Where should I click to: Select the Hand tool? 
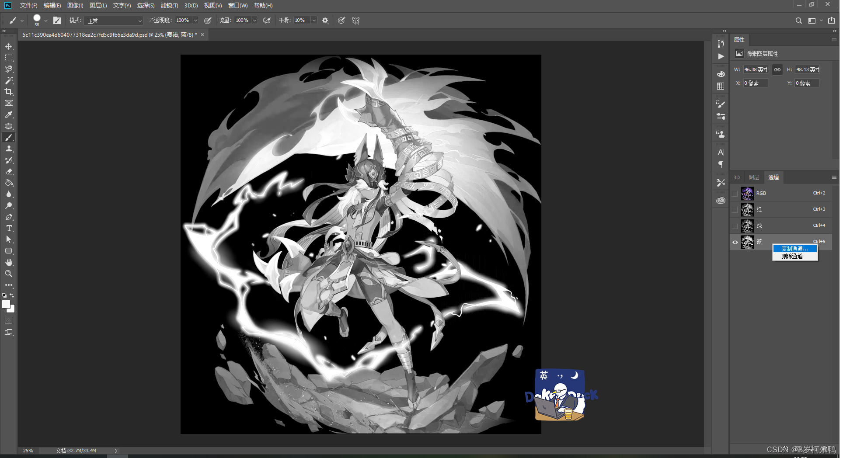(9, 262)
